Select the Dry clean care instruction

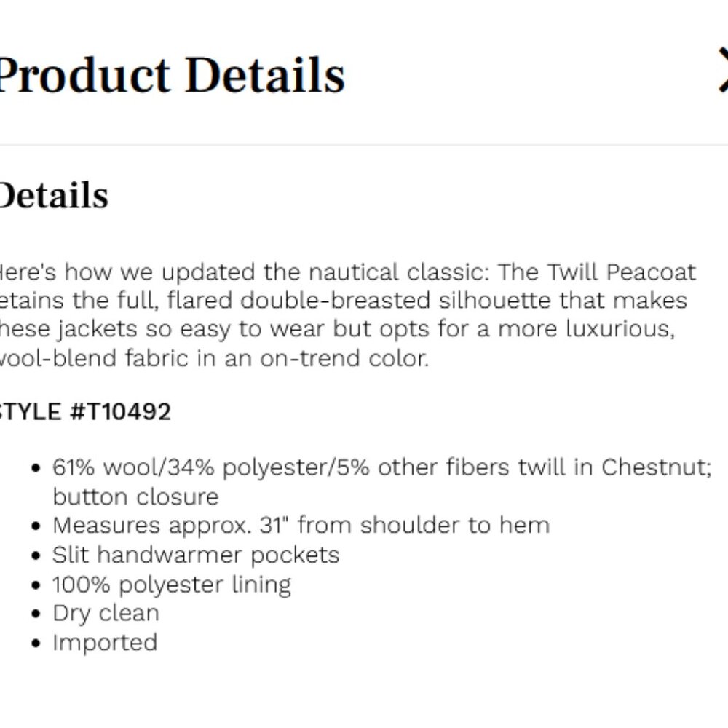[x=106, y=613]
